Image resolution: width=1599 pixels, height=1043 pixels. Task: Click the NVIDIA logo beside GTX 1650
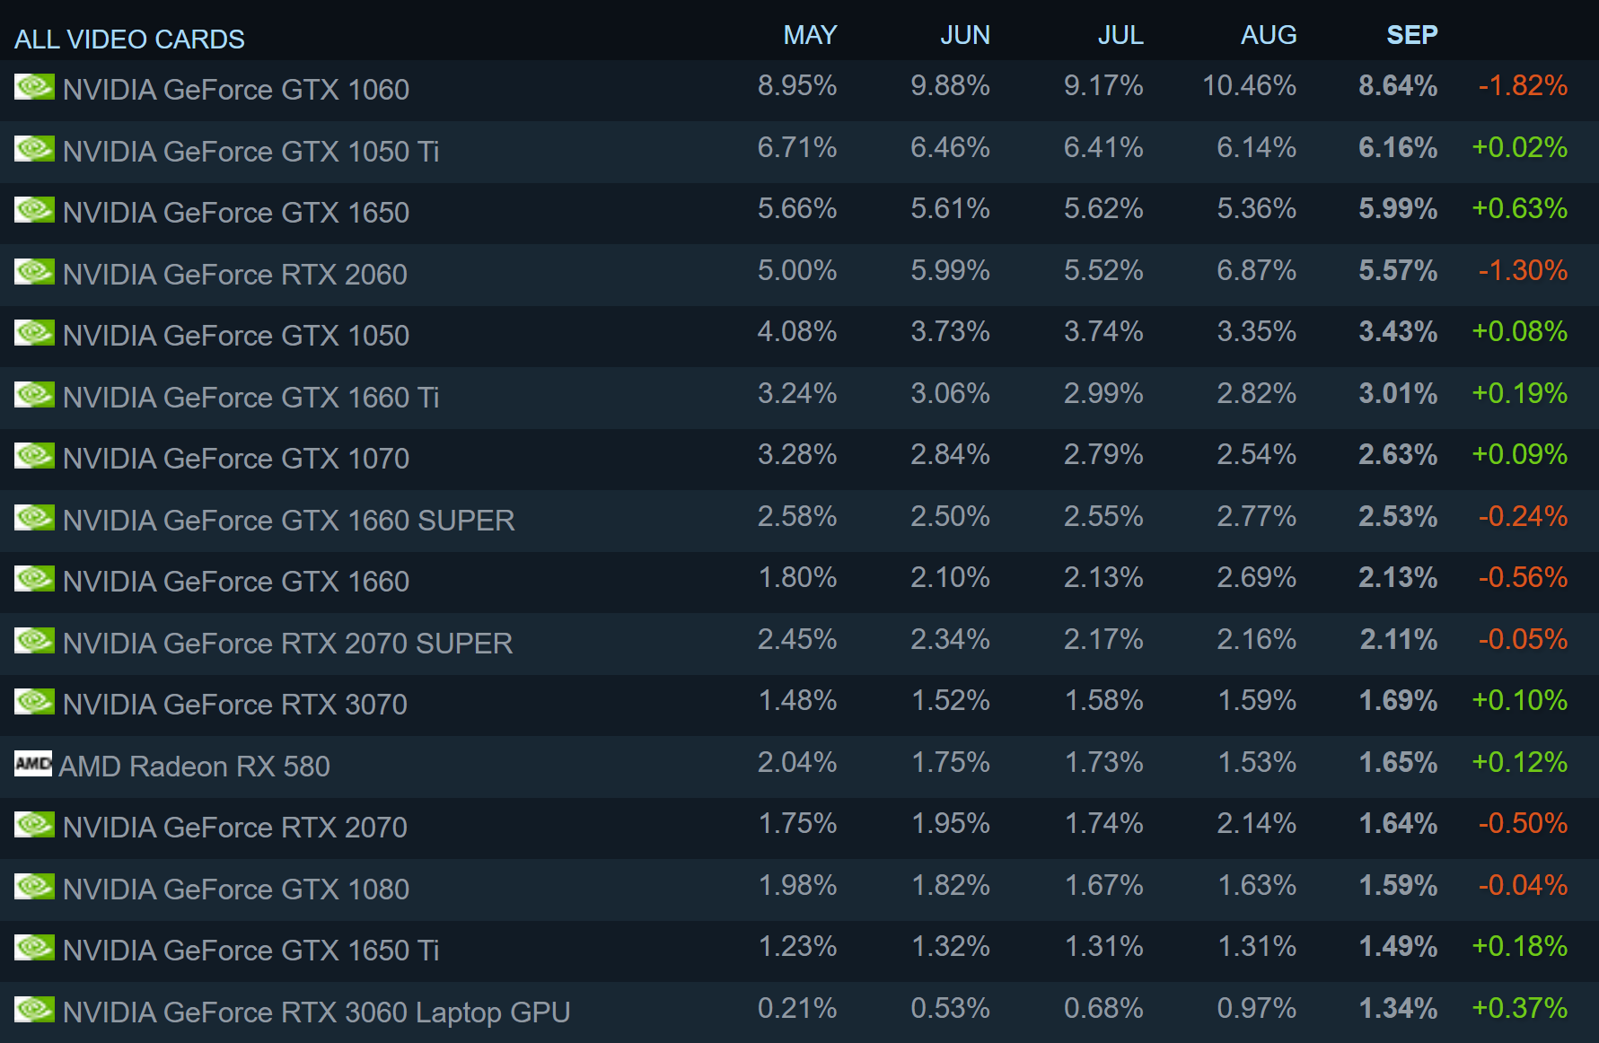[x=34, y=210]
